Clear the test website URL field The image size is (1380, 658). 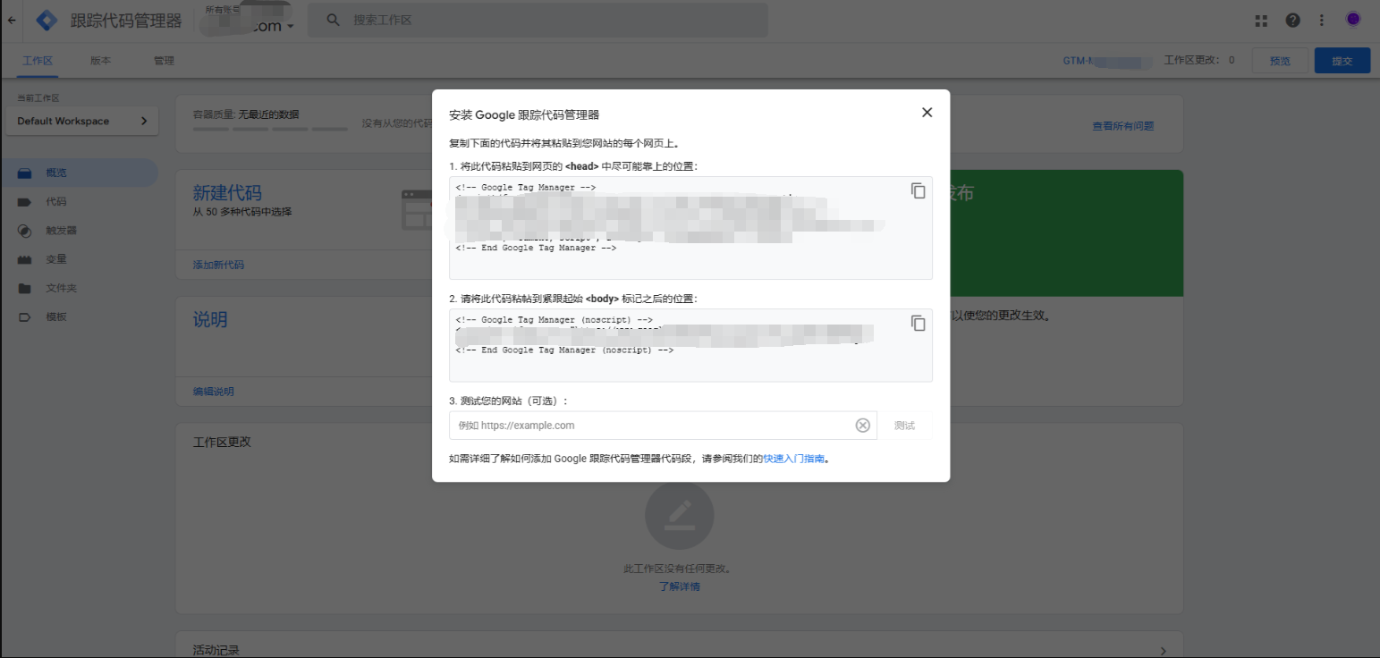pyautogui.click(x=862, y=426)
